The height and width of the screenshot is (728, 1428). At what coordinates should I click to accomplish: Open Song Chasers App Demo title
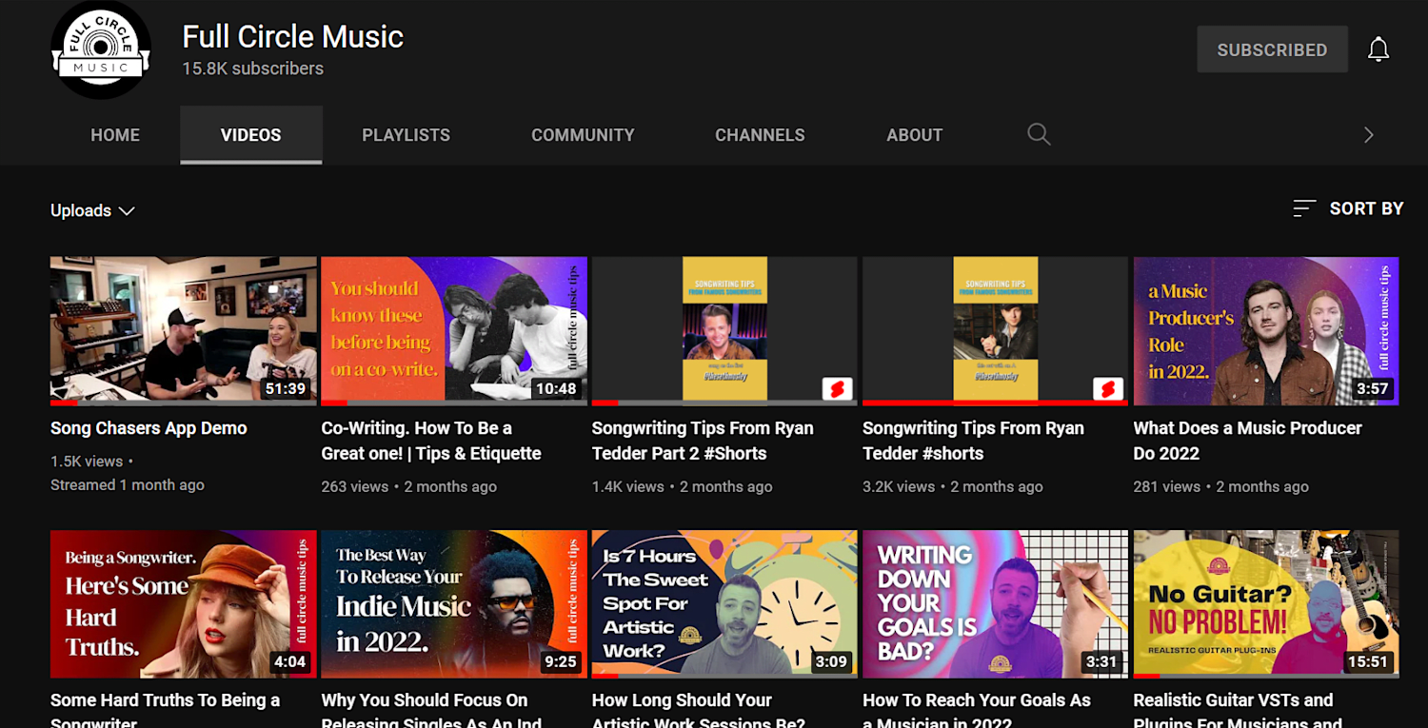pos(149,428)
